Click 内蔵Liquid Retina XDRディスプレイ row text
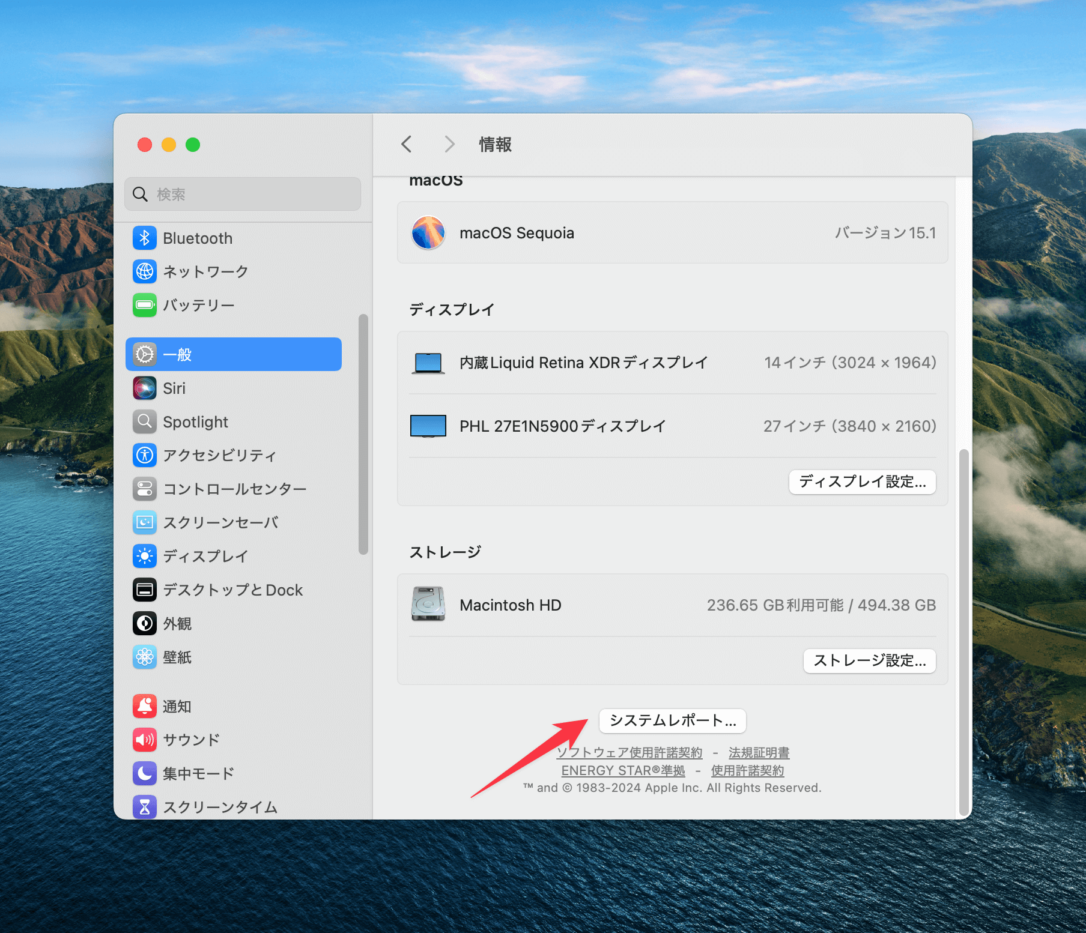The height and width of the screenshot is (933, 1086). [584, 363]
